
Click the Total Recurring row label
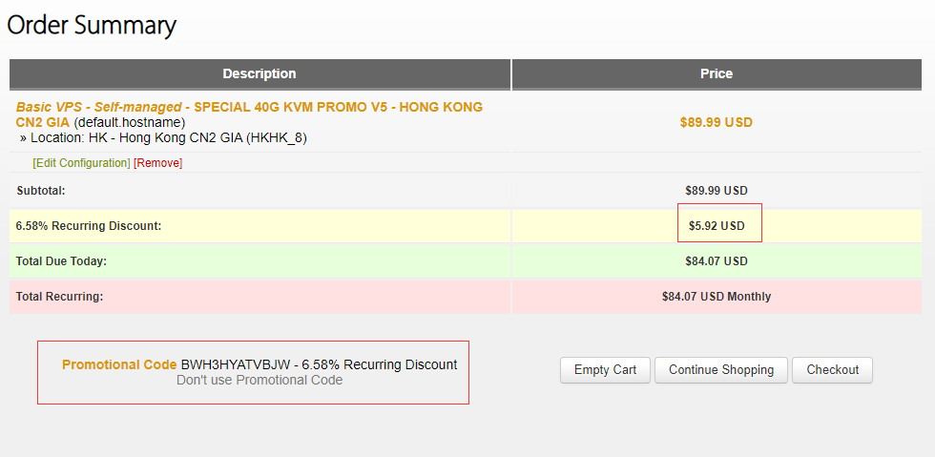(59, 297)
